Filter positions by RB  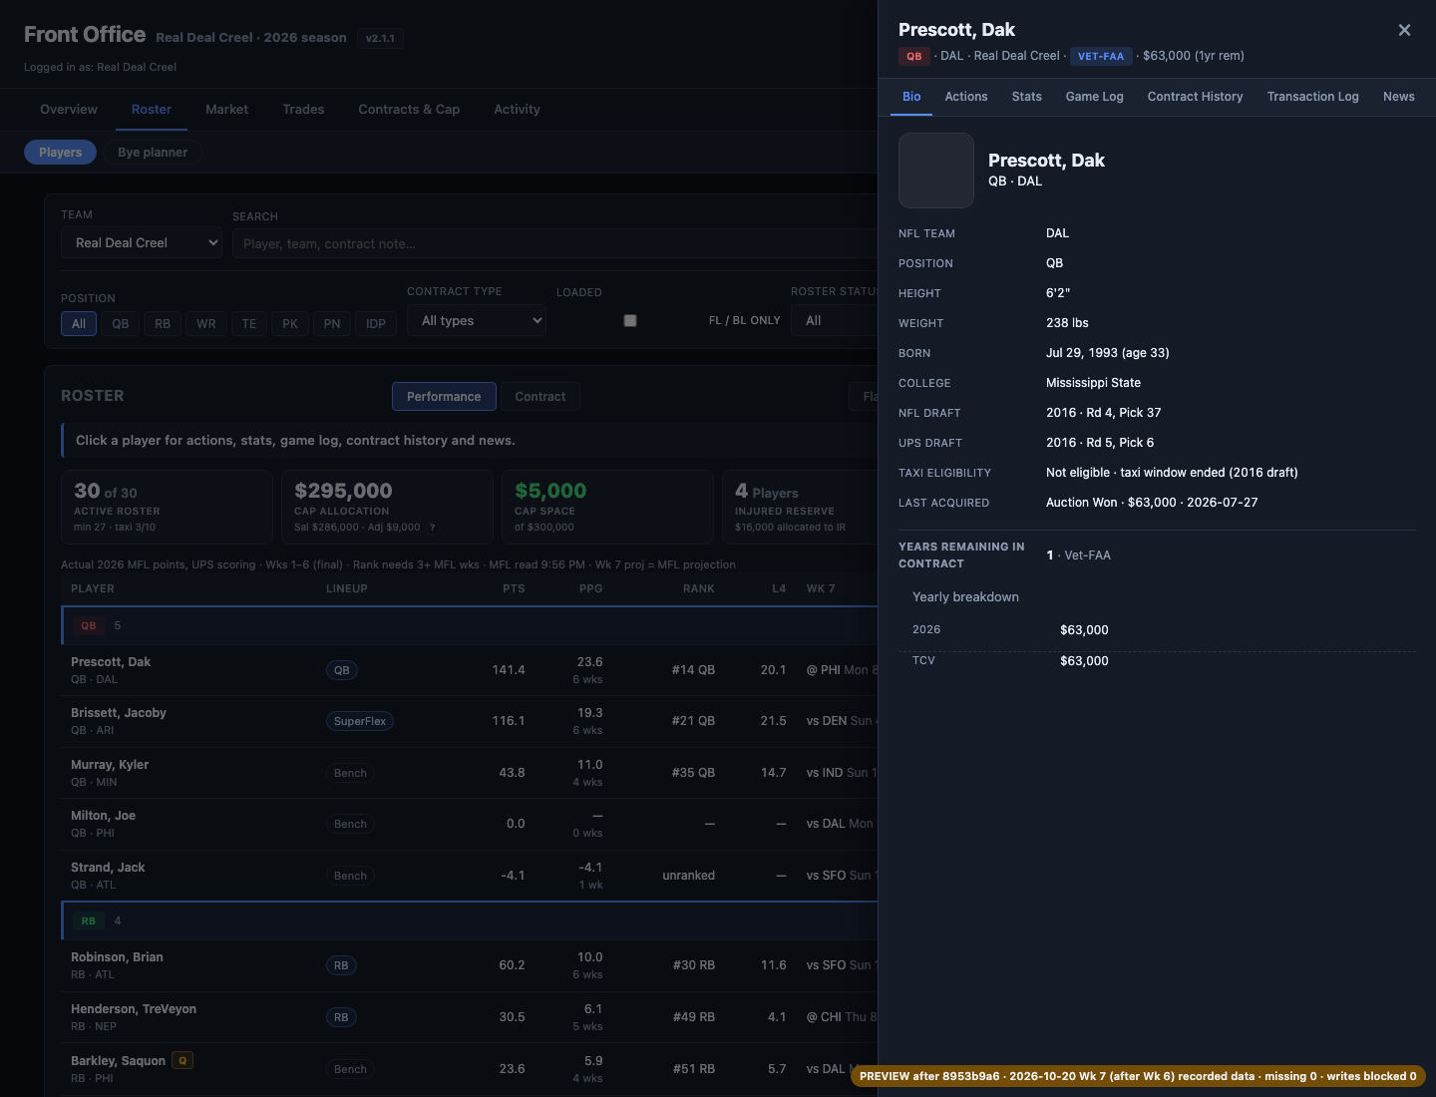[x=163, y=323]
